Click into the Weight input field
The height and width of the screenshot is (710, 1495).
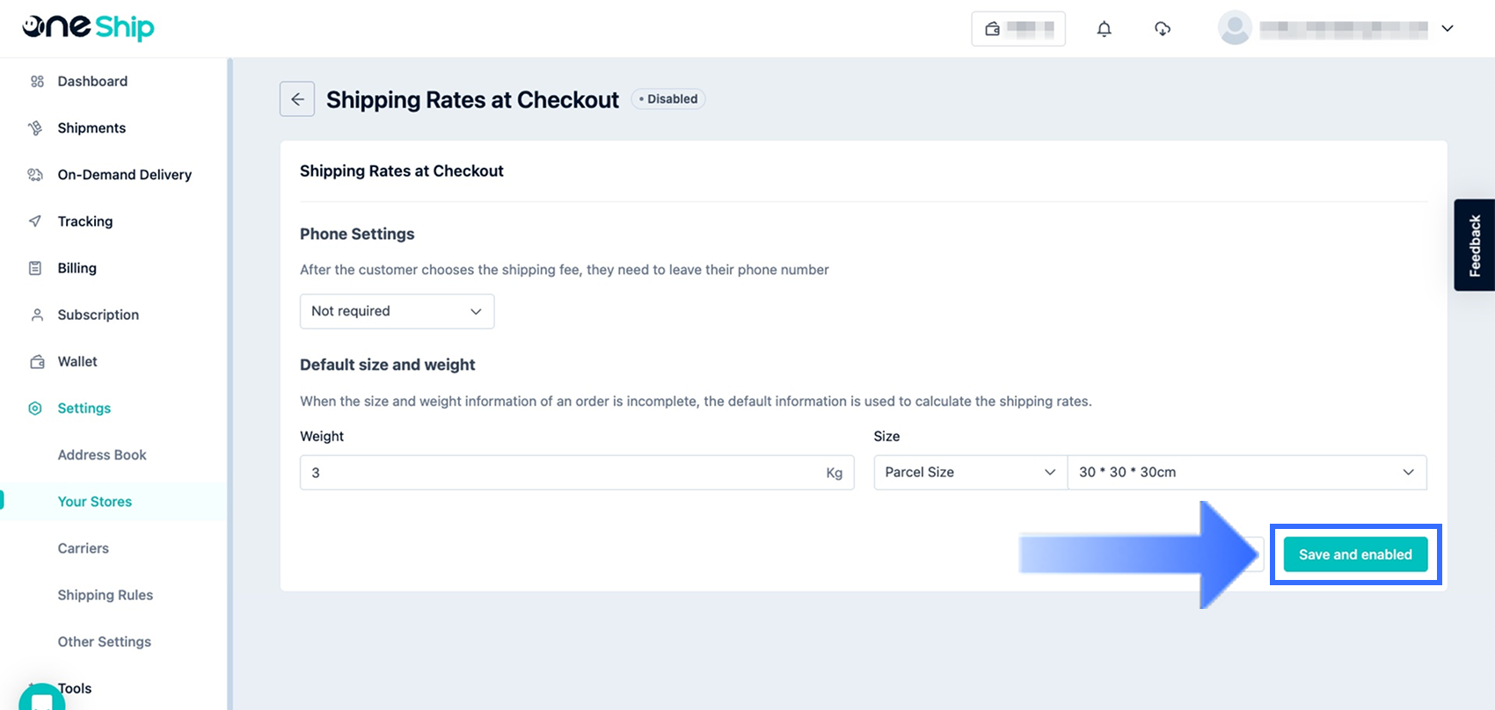tap(563, 473)
